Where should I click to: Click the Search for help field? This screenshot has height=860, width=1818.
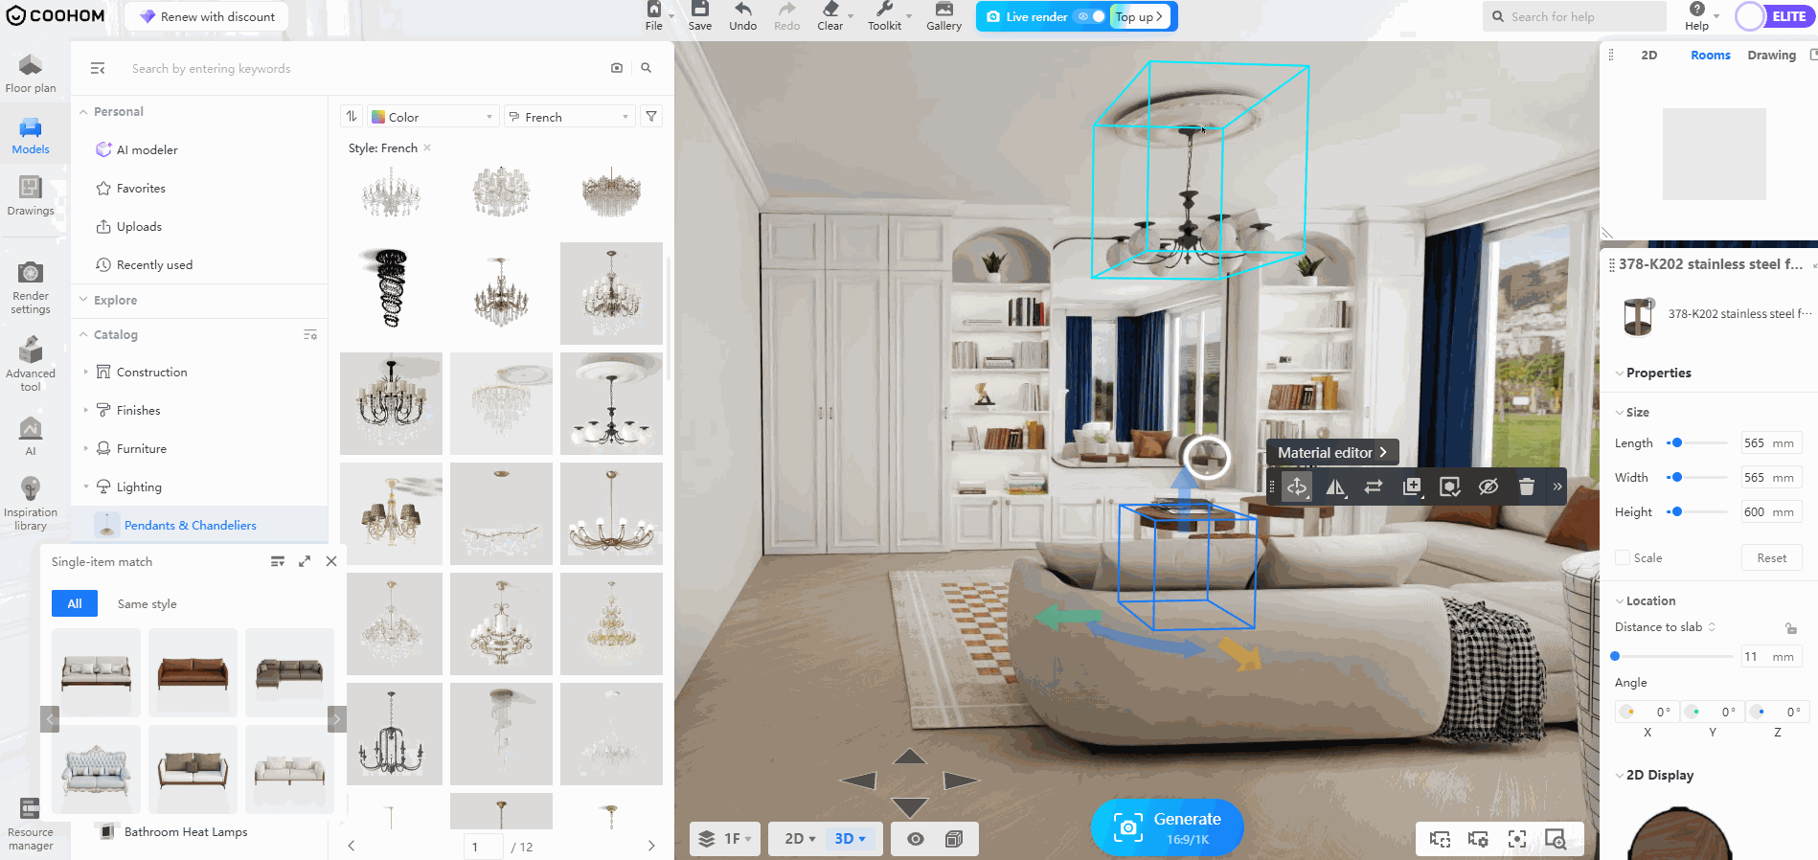1575,16
